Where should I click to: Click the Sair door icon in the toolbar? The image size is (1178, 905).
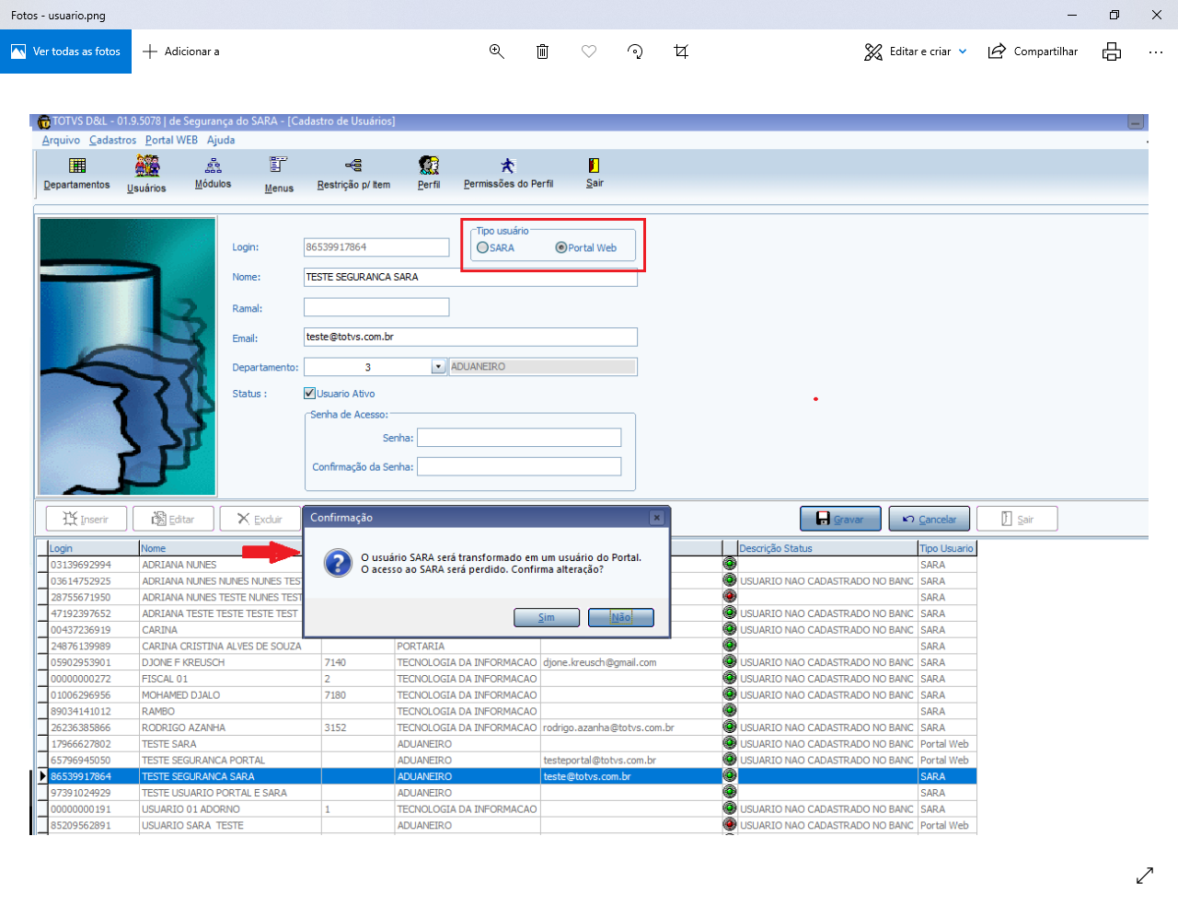pos(595,172)
